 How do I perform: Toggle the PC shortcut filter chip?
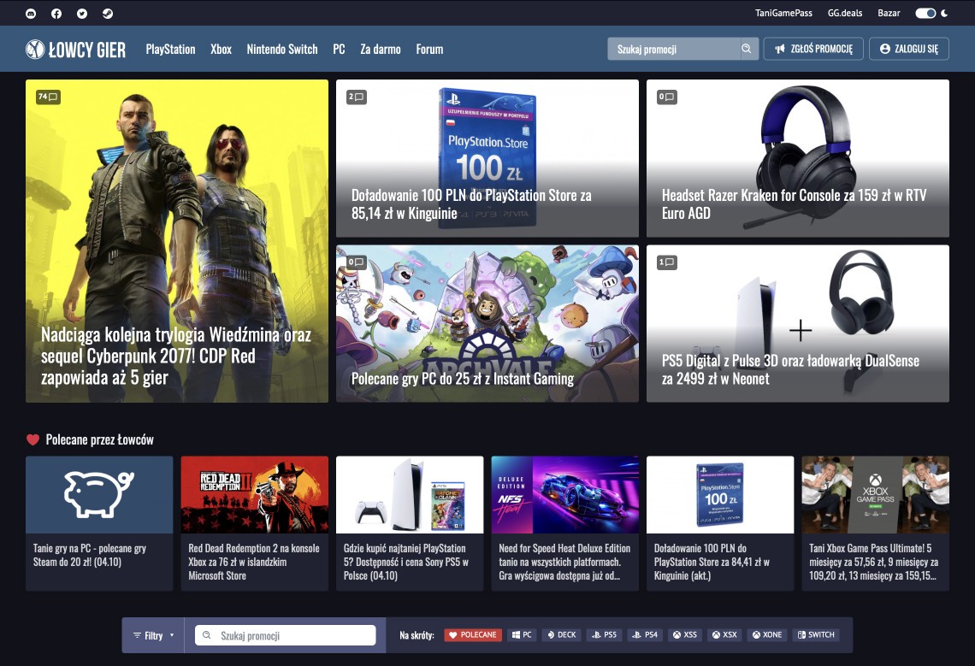coord(522,635)
